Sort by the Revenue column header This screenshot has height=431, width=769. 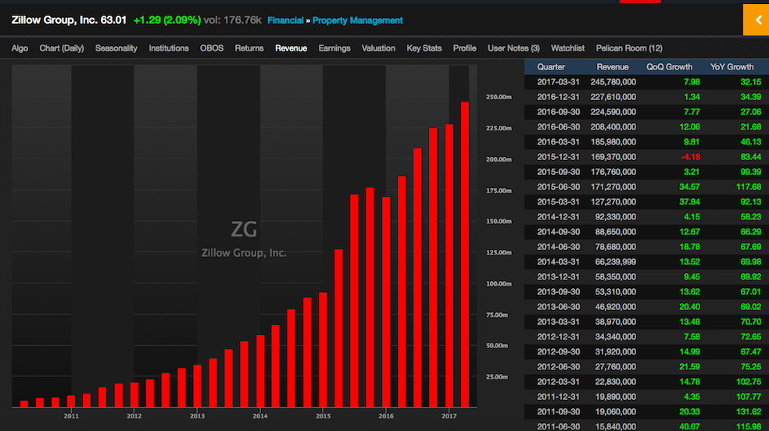(613, 67)
